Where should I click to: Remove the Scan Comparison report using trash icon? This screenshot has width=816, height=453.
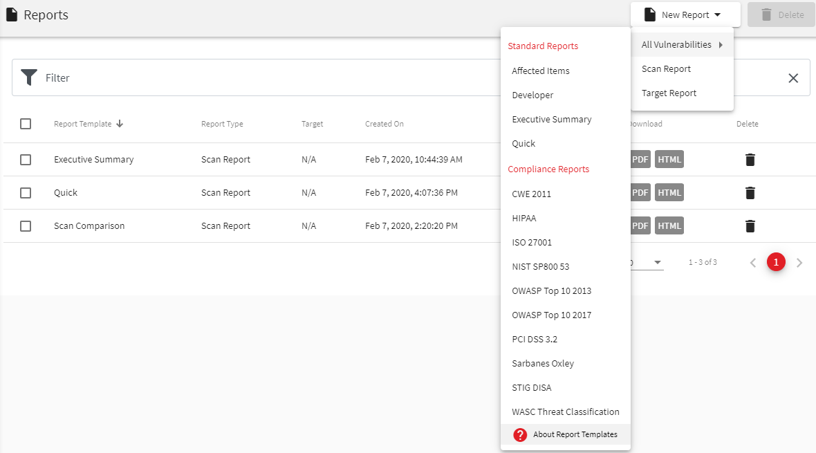click(x=750, y=226)
